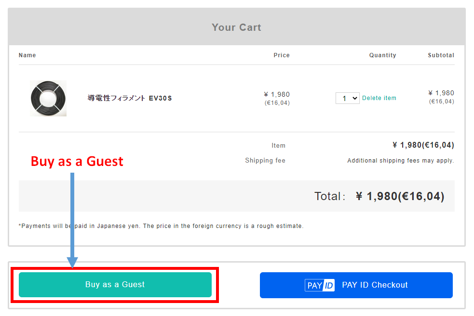
Task: Click the subtotal value ¥ 1,980
Action: click(x=441, y=93)
